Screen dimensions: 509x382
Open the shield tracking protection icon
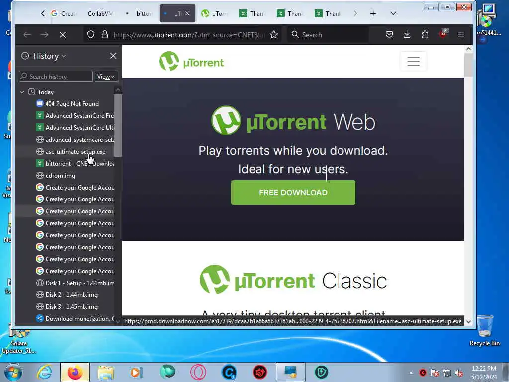(91, 34)
